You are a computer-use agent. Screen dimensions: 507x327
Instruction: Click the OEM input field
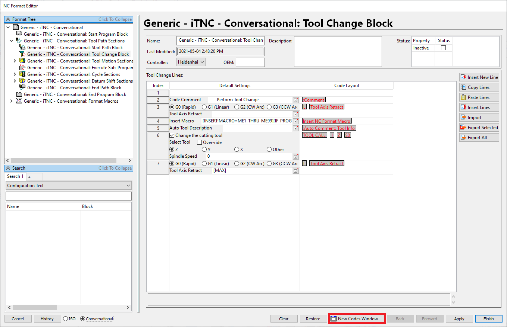[250, 62]
